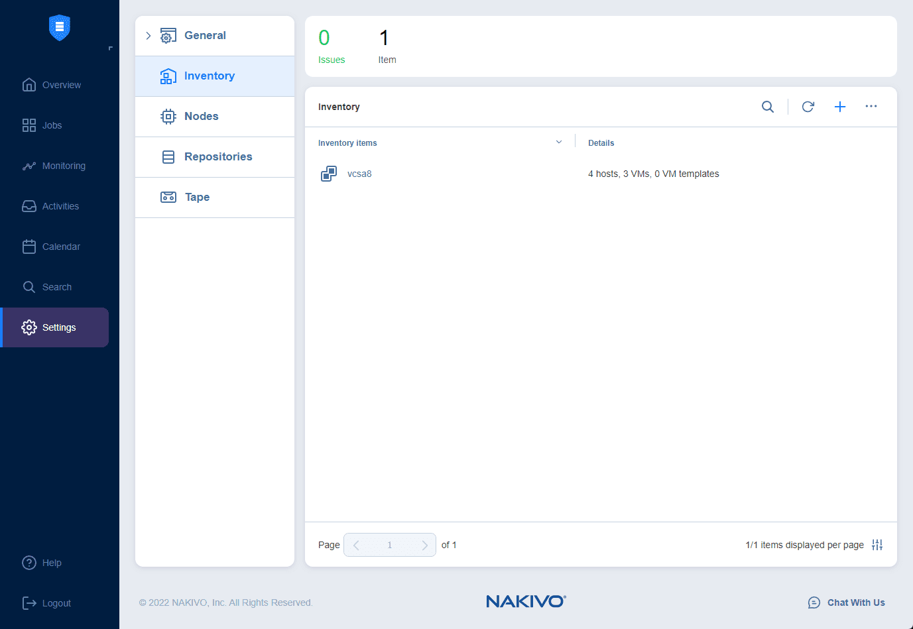The image size is (913, 629).
Task: Open the Inventory ellipsis options menu
Action: [x=871, y=106]
